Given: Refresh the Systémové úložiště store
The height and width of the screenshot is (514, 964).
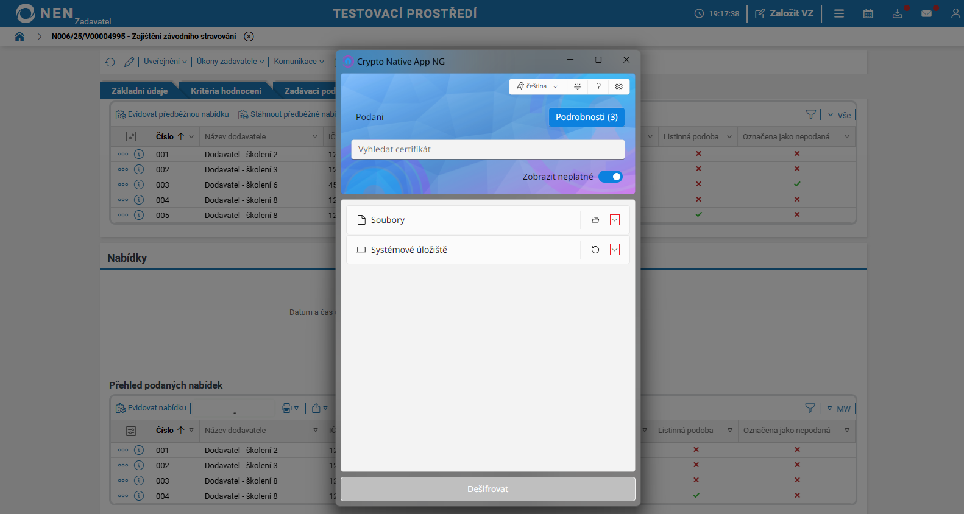Looking at the screenshot, I should click(595, 250).
